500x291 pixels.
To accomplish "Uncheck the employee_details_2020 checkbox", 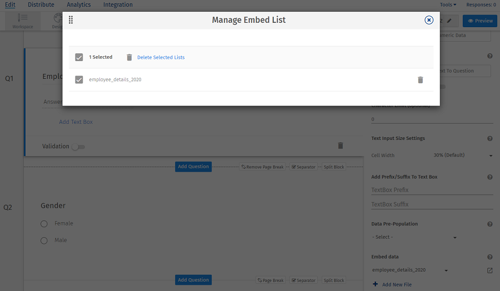I will 79,80.
